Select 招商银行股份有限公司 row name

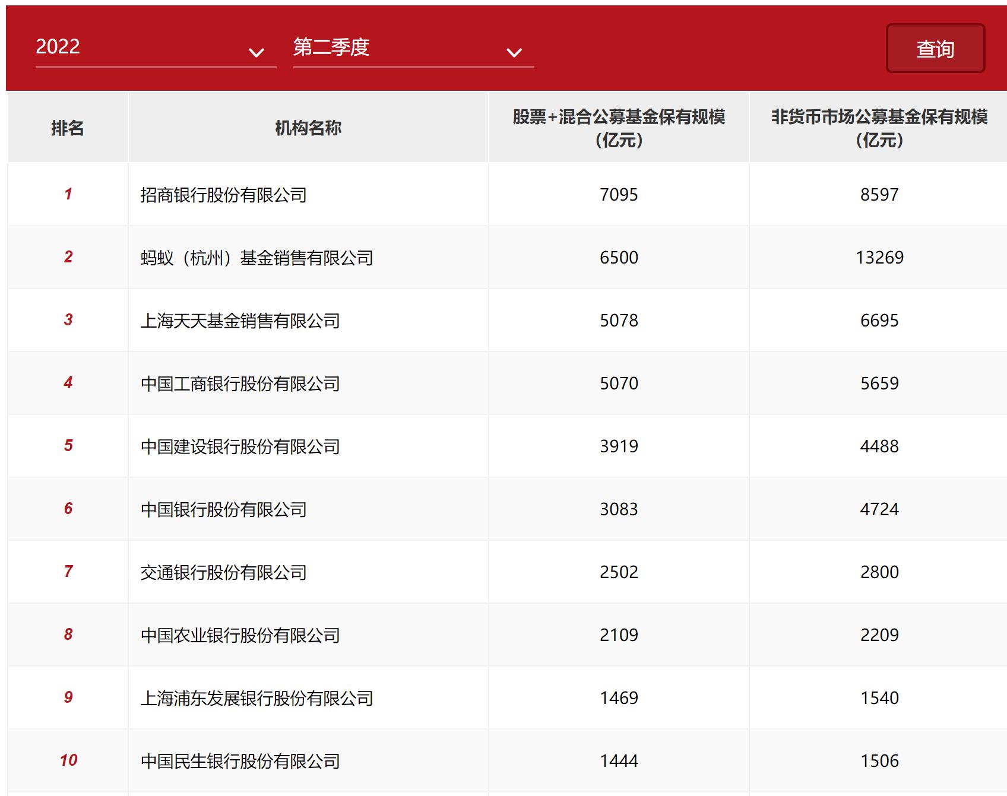point(223,195)
